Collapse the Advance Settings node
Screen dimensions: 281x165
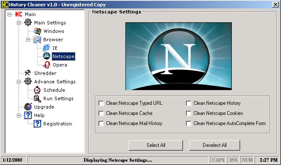click(x=19, y=82)
